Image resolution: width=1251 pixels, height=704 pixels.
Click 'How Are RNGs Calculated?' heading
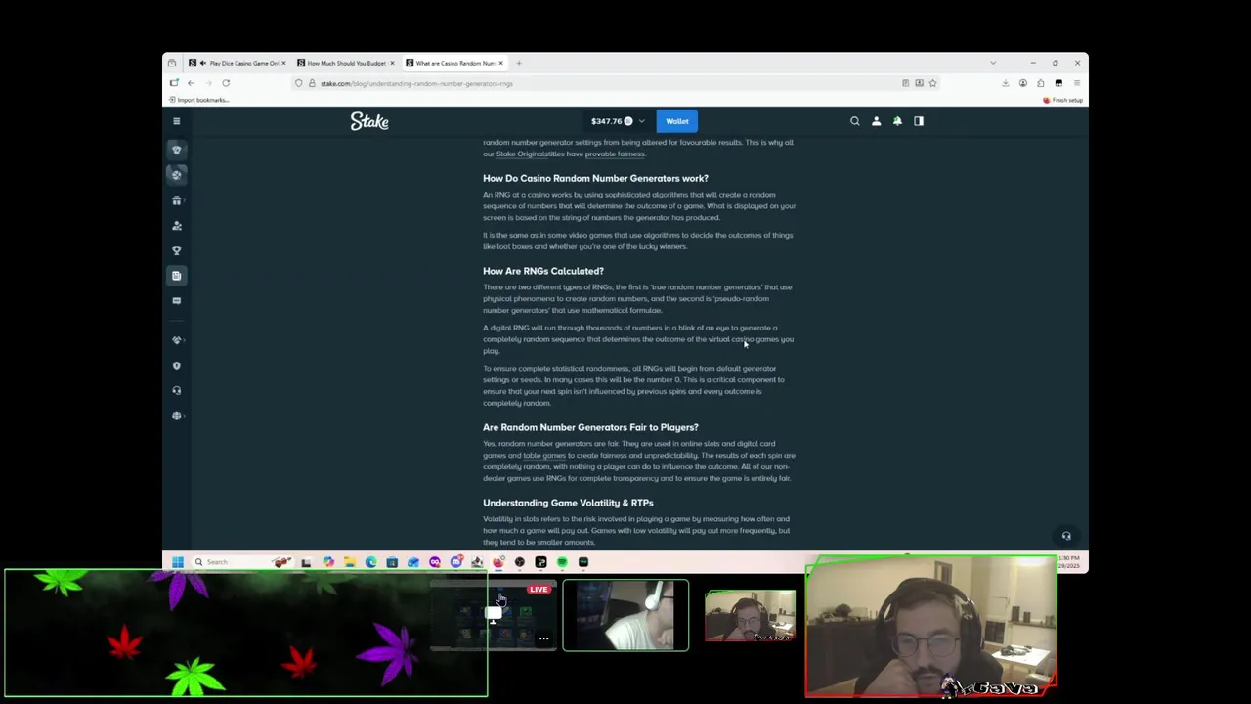[543, 271]
